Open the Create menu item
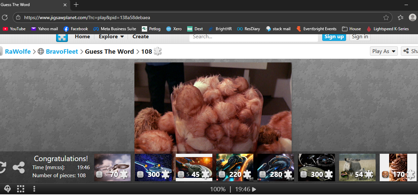 [140, 37]
